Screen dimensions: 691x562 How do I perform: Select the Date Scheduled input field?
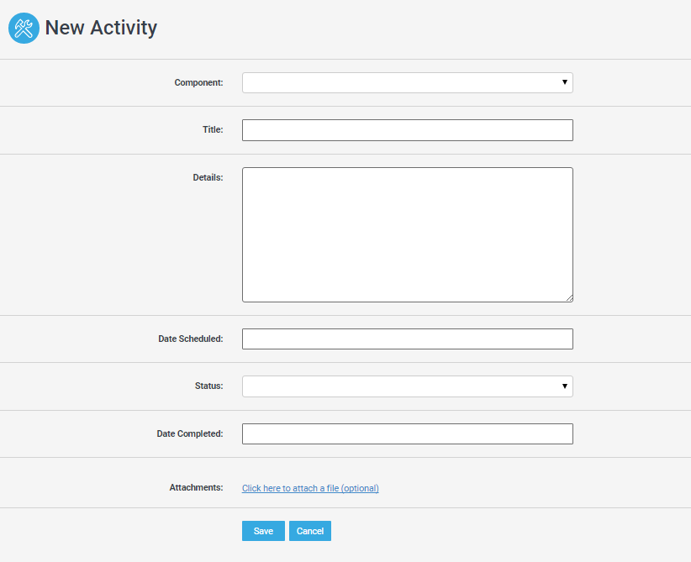(x=407, y=339)
